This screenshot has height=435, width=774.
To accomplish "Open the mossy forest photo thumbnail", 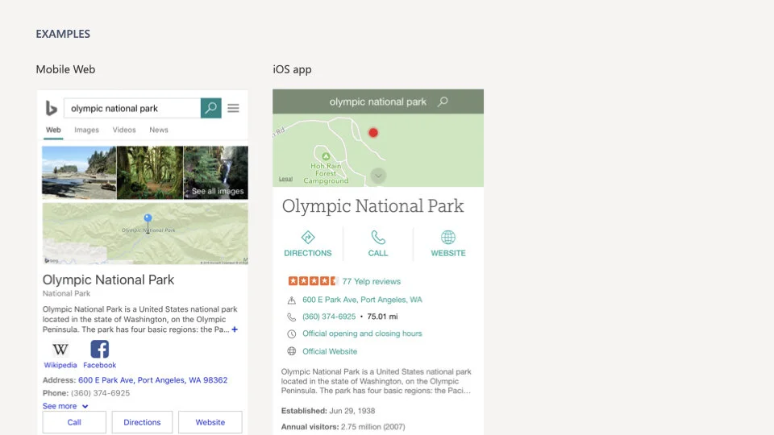I will point(150,172).
